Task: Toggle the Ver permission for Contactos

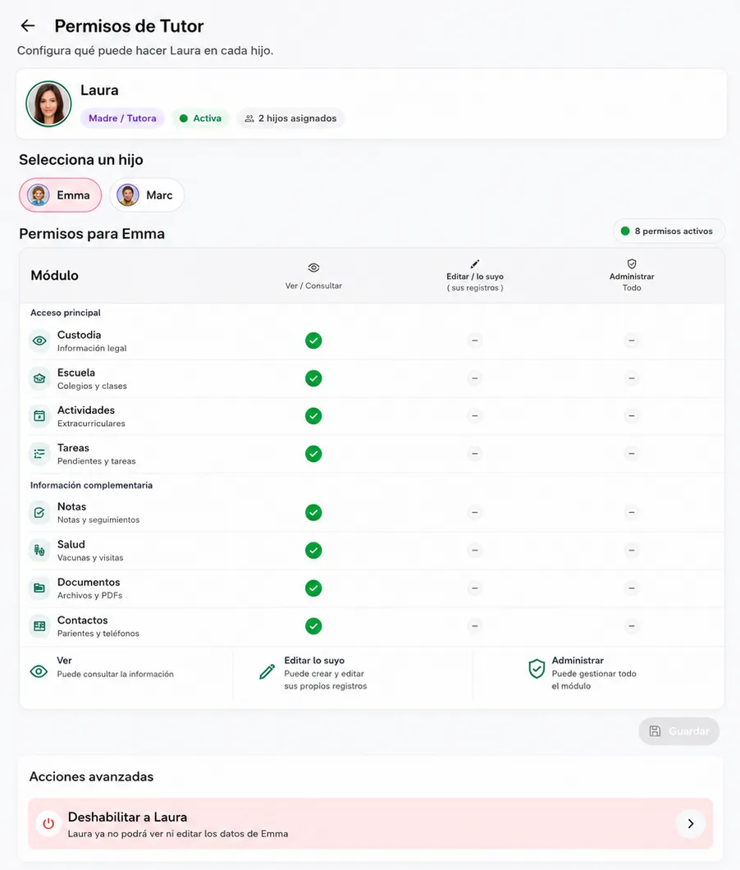Action: (x=313, y=626)
